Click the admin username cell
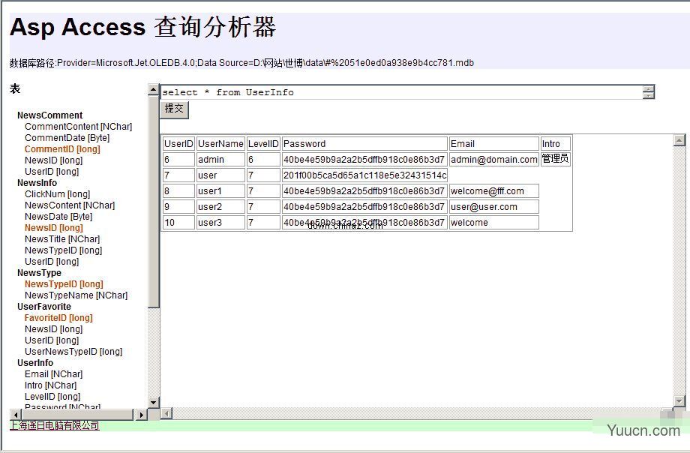Image resolution: width=690 pixels, height=453 pixels. click(220, 159)
